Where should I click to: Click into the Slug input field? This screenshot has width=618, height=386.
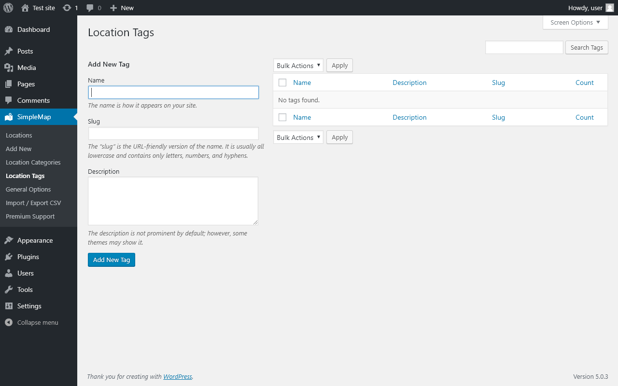coord(173,134)
